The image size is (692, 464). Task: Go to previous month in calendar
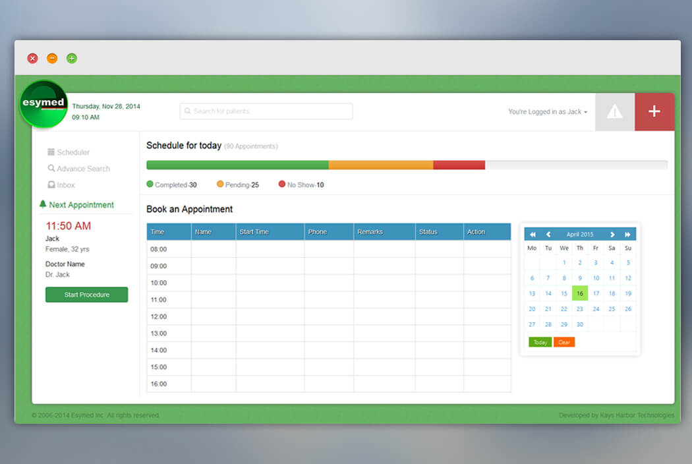(548, 235)
